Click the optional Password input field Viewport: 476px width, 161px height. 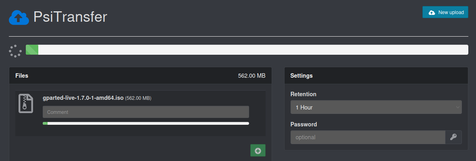pyautogui.click(x=368, y=137)
